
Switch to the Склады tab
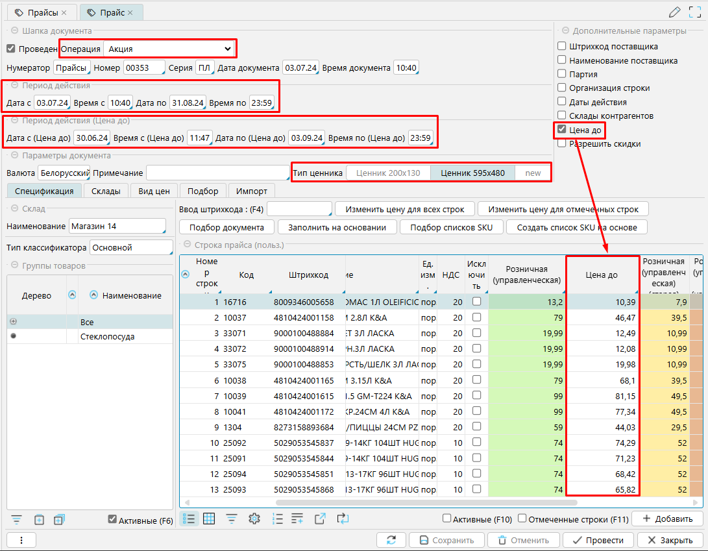click(x=106, y=191)
